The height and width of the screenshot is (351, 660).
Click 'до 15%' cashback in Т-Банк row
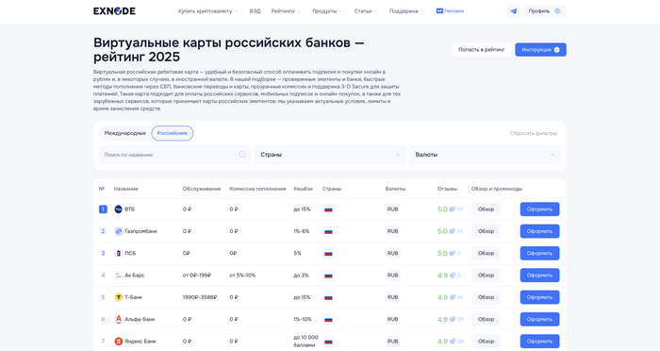click(302, 297)
